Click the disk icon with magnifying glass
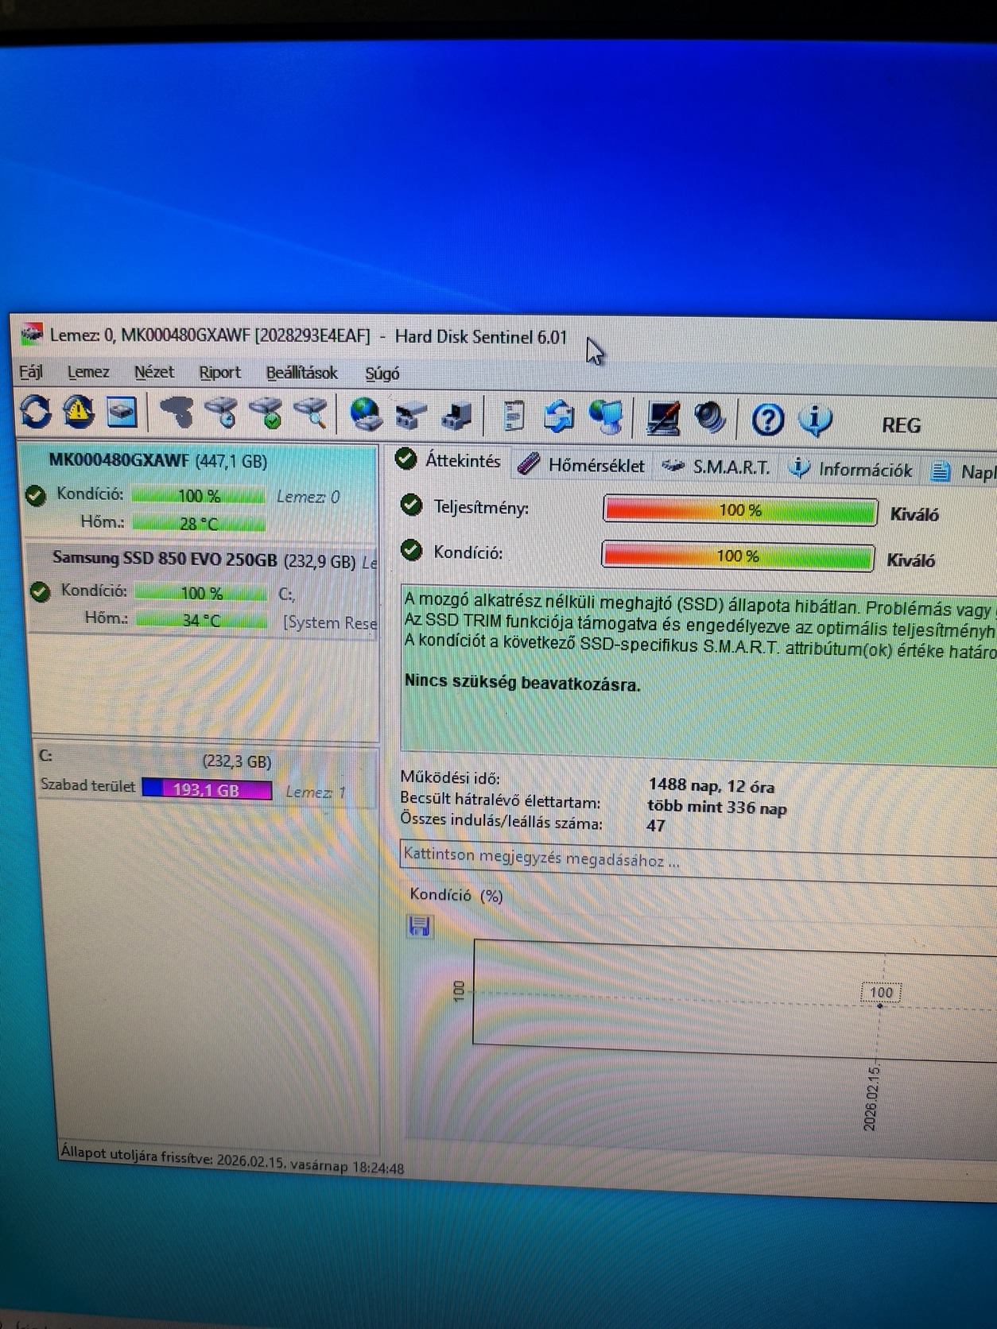997x1329 pixels. click(311, 413)
